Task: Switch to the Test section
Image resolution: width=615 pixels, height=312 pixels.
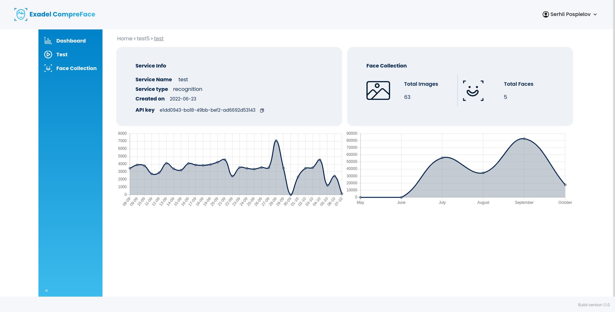Action: 61,54
